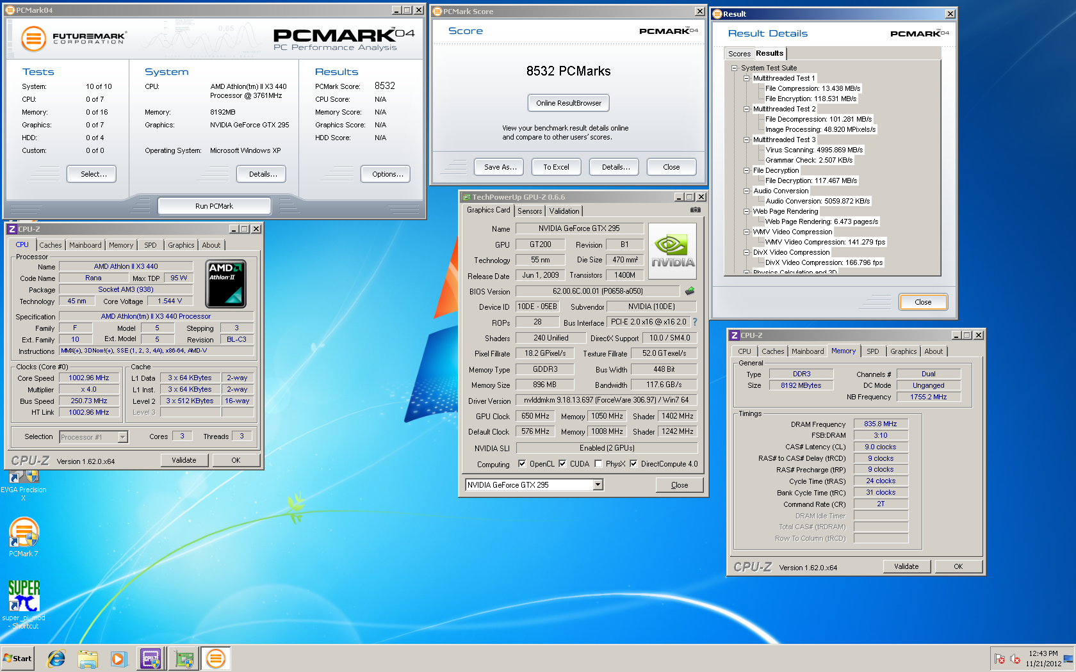Select 'Virus Scanning: 4995.869 MB/s' row
Screen dimensions: 1076x672
click(x=814, y=150)
